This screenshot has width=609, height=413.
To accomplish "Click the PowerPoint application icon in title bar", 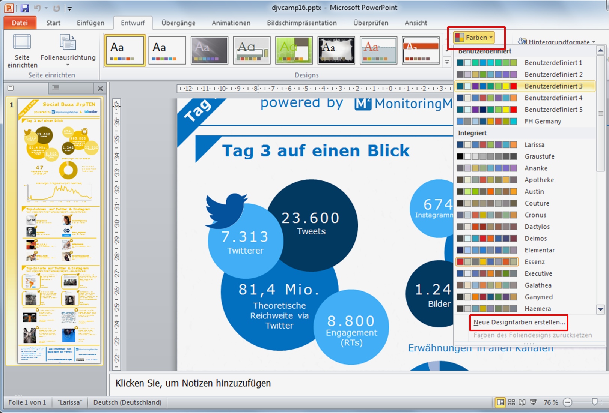I will [x=9, y=8].
